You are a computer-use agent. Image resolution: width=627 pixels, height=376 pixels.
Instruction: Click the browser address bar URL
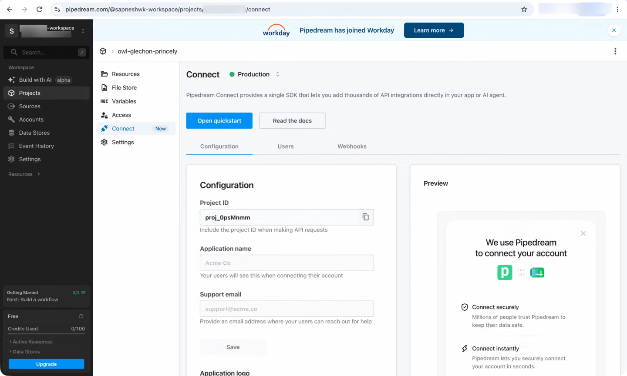click(x=168, y=9)
